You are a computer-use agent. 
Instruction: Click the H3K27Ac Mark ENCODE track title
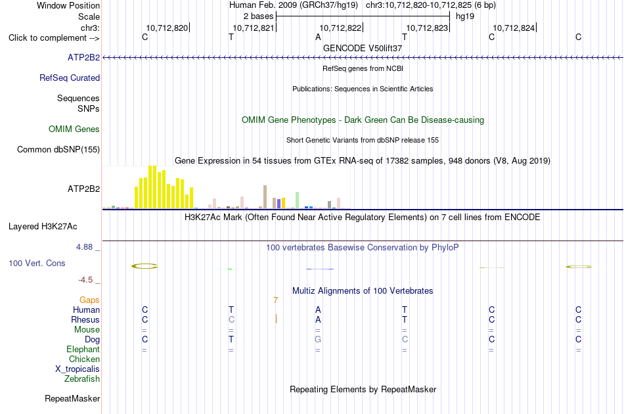tap(363, 218)
